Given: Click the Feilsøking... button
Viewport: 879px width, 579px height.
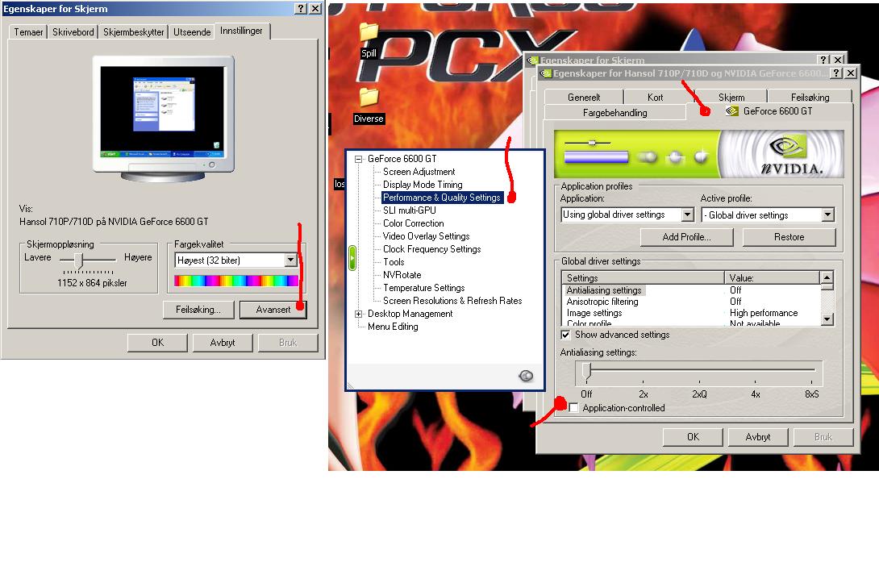Looking at the screenshot, I should tap(198, 310).
